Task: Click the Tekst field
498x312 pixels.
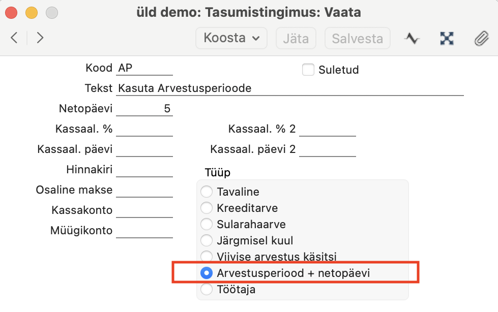Action: (290, 88)
